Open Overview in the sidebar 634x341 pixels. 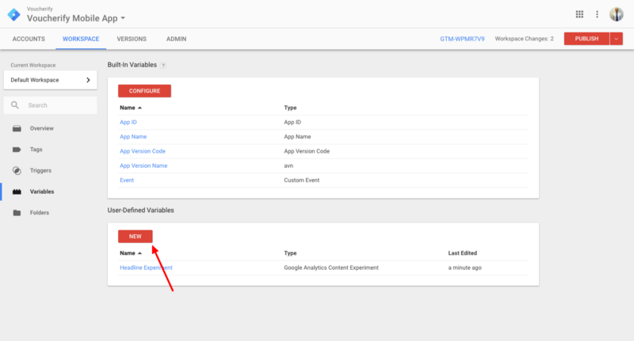42,128
